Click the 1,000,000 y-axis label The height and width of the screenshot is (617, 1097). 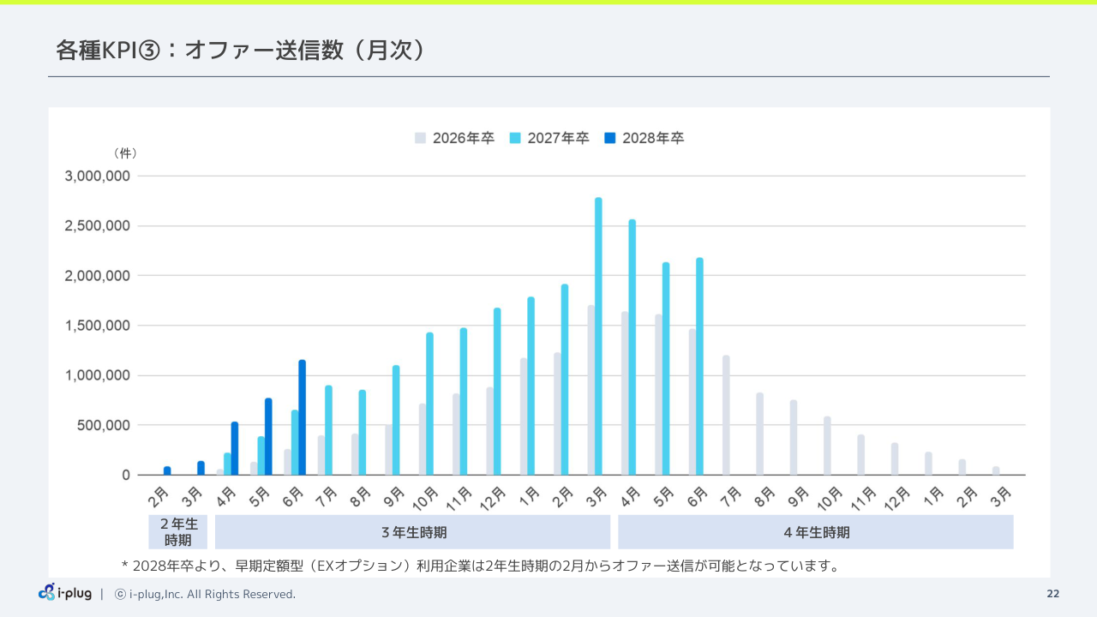(98, 375)
